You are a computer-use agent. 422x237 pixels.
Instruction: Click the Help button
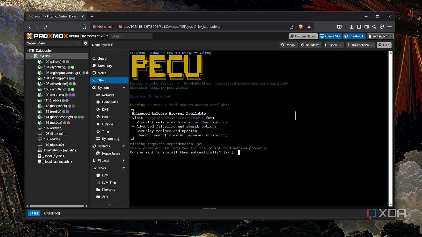pyautogui.click(x=384, y=45)
